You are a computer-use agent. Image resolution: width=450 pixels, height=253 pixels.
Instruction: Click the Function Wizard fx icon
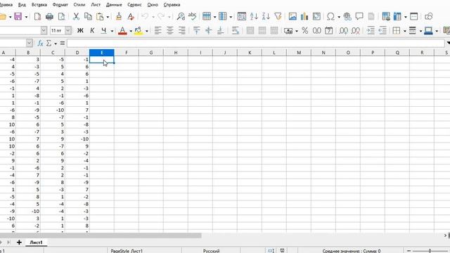coord(40,44)
